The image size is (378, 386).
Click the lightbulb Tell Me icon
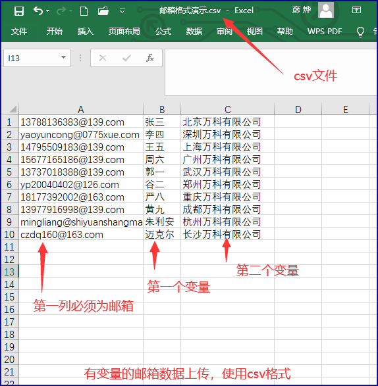(x=360, y=32)
